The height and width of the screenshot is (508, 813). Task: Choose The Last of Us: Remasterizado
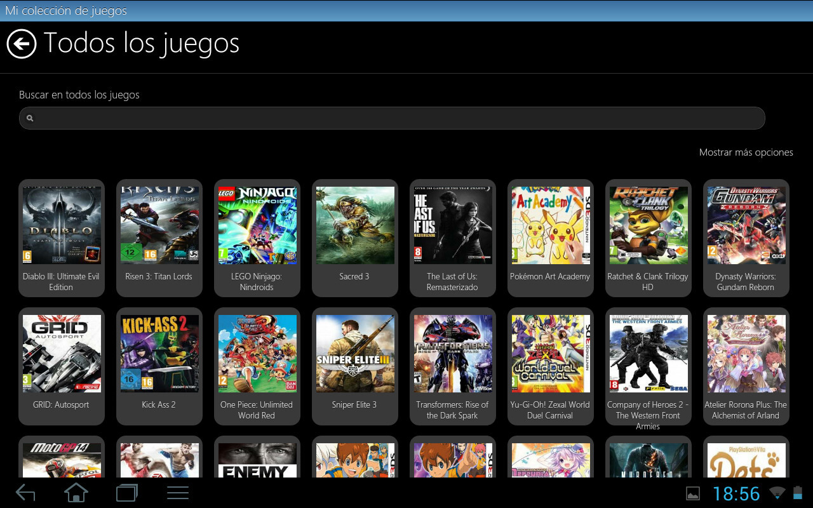(453, 225)
